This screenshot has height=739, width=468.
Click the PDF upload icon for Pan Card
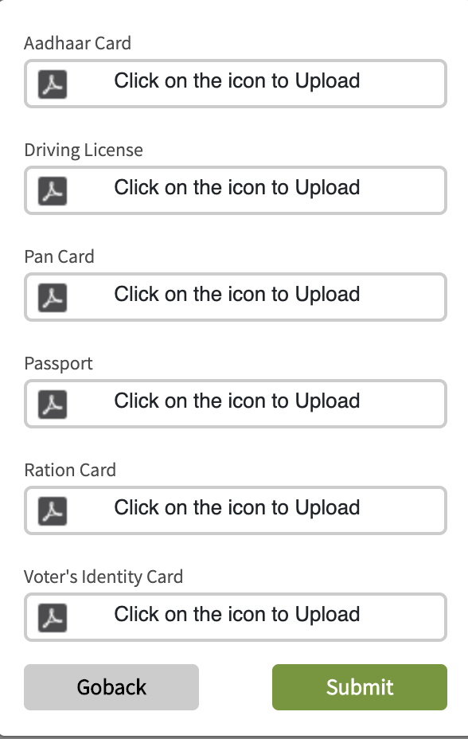pyautogui.click(x=53, y=297)
